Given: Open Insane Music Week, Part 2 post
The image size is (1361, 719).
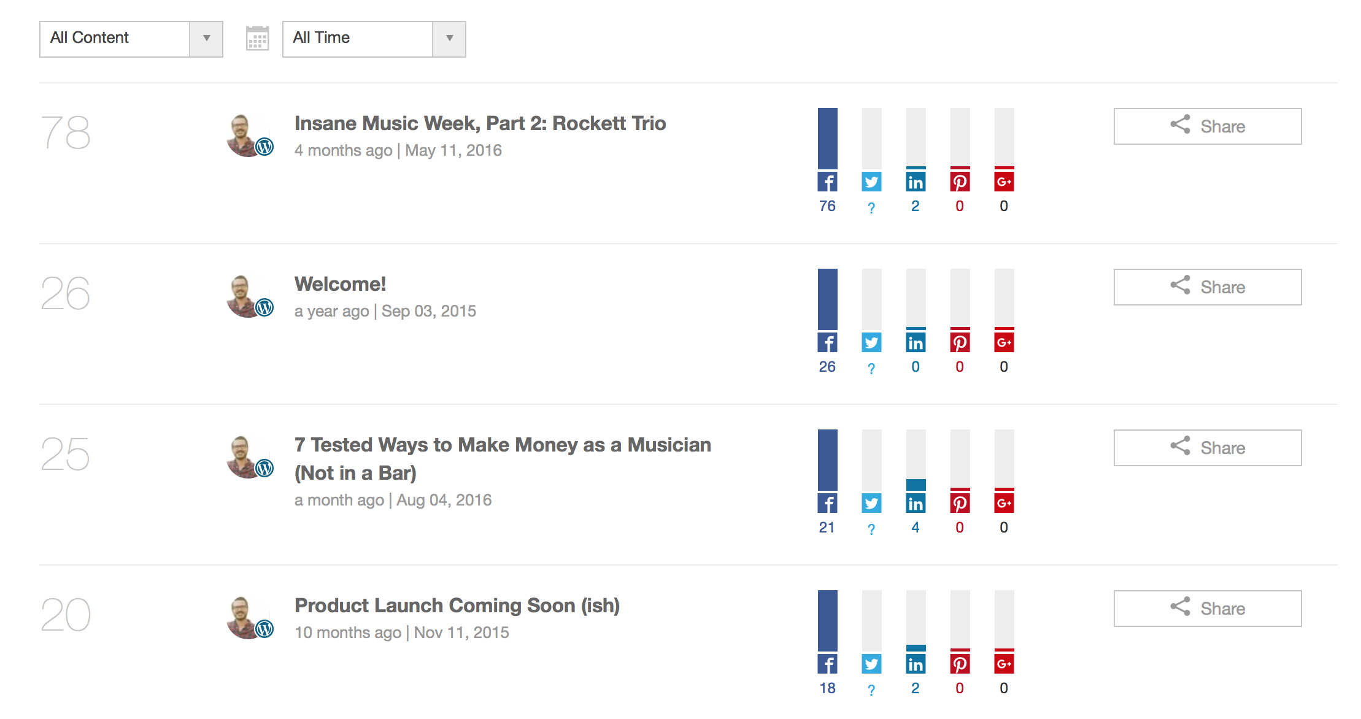Looking at the screenshot, I should (480, 123).
